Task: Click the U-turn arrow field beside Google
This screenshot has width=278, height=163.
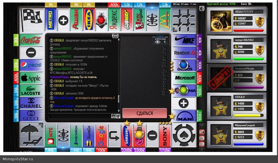Action: tap(114, 136)
